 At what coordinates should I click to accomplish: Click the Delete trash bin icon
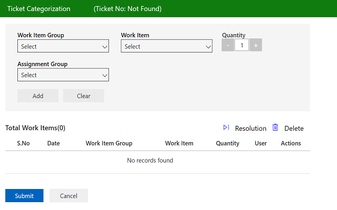point(275,128)
